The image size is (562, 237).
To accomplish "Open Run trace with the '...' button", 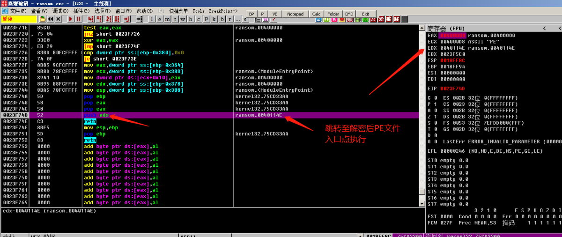I will (x=237, y=19).
